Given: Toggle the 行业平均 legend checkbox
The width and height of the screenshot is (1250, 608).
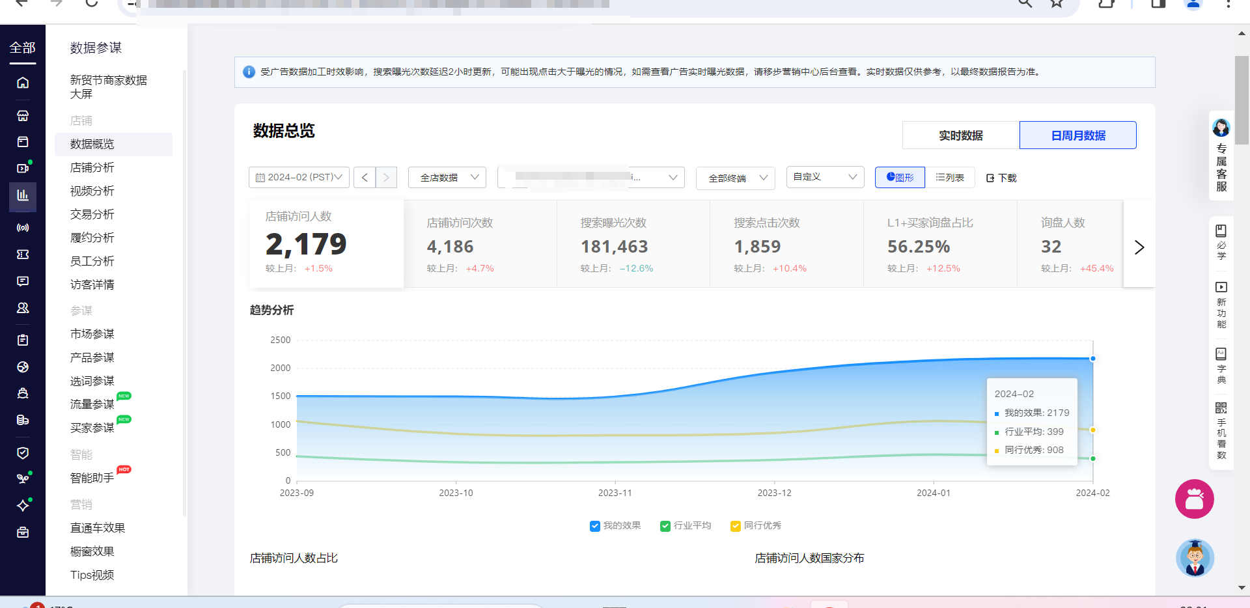Looking at the screenshot, I should (x=665, y=526).
